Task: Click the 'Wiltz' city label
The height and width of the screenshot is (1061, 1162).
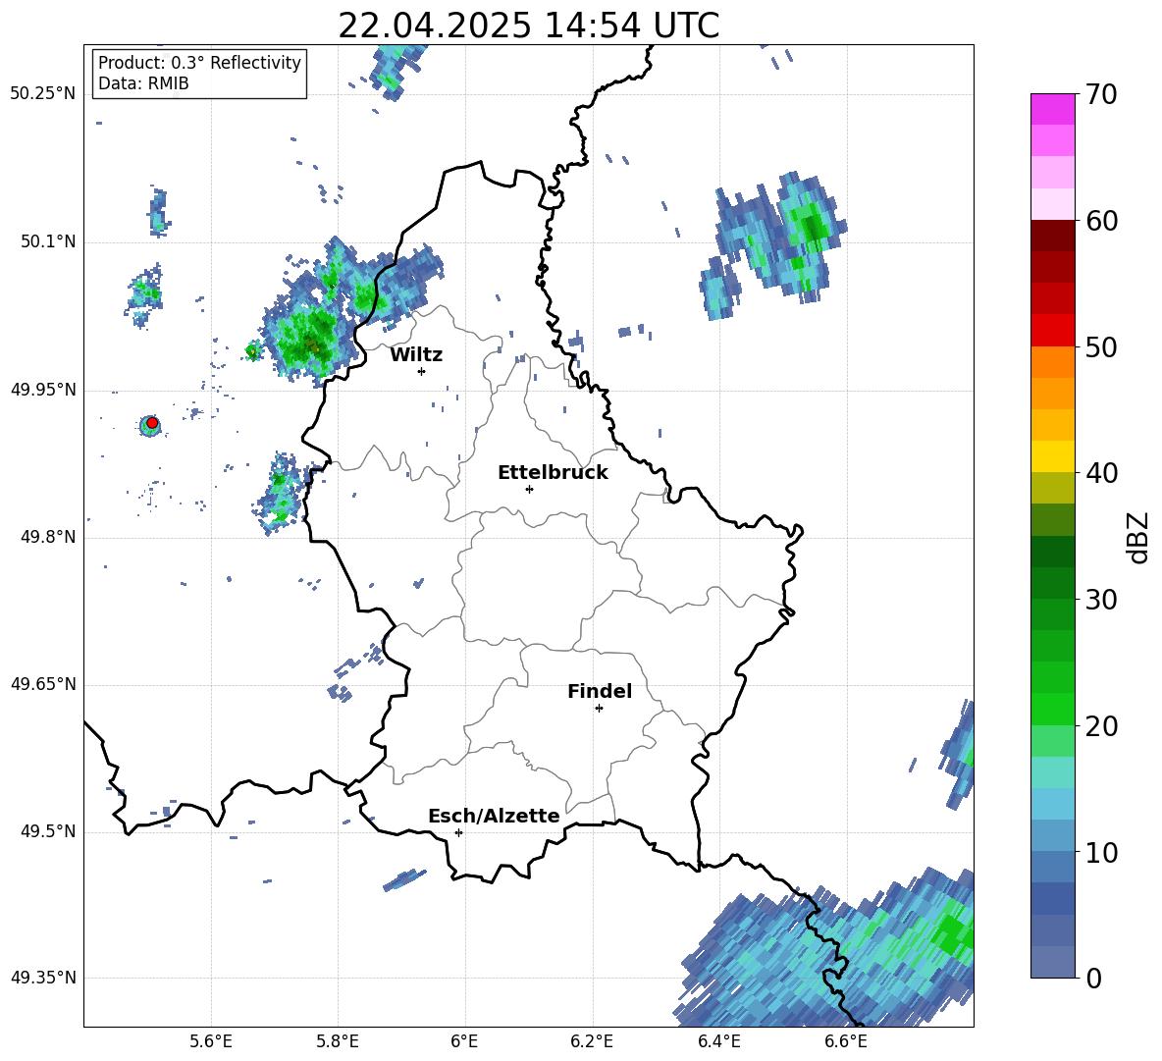Action: coord(416,355)
